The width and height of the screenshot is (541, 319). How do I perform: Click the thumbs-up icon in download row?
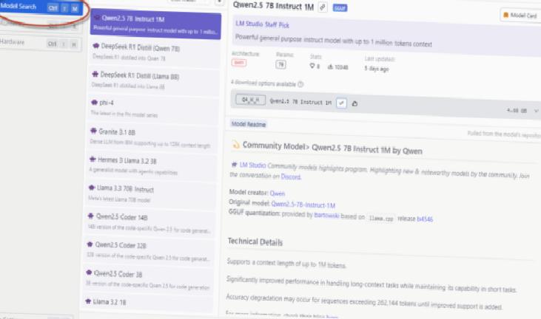tap(354, 103)
